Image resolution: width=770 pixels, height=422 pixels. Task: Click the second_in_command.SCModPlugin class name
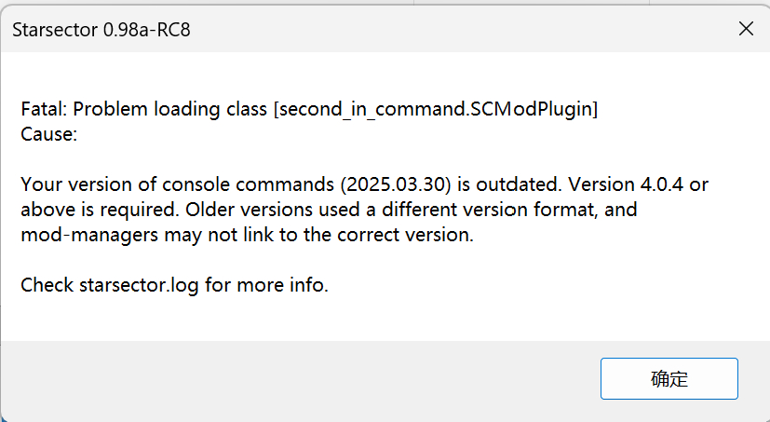tap(435, 109)
